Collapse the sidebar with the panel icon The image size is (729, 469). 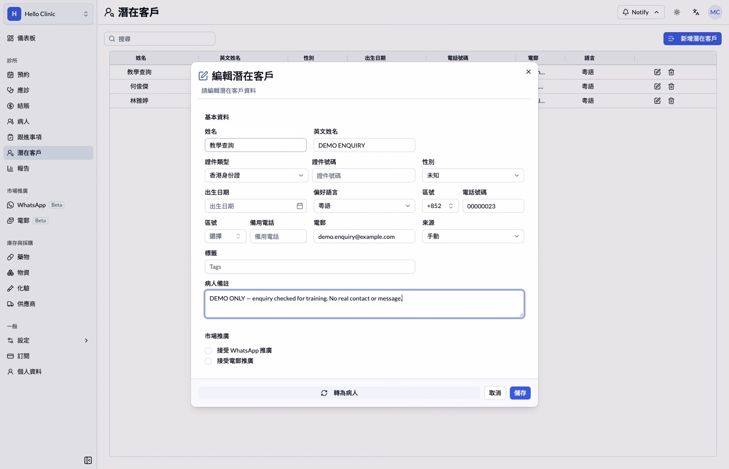tap(88, 460)
